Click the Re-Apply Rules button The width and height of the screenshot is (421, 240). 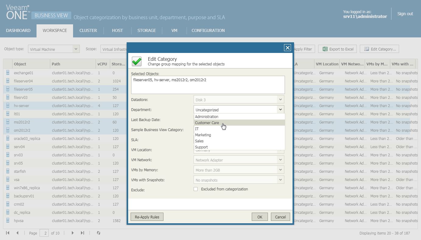pyautogui.click(x=147, y=217)
